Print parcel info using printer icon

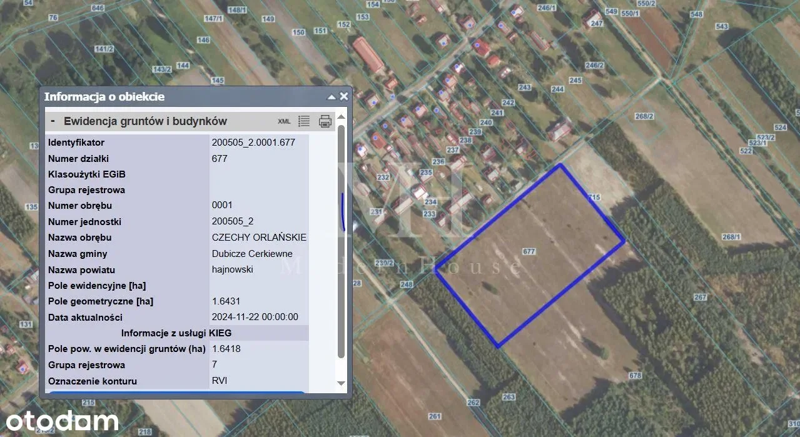pyautogui.click(x=325, y=121)
